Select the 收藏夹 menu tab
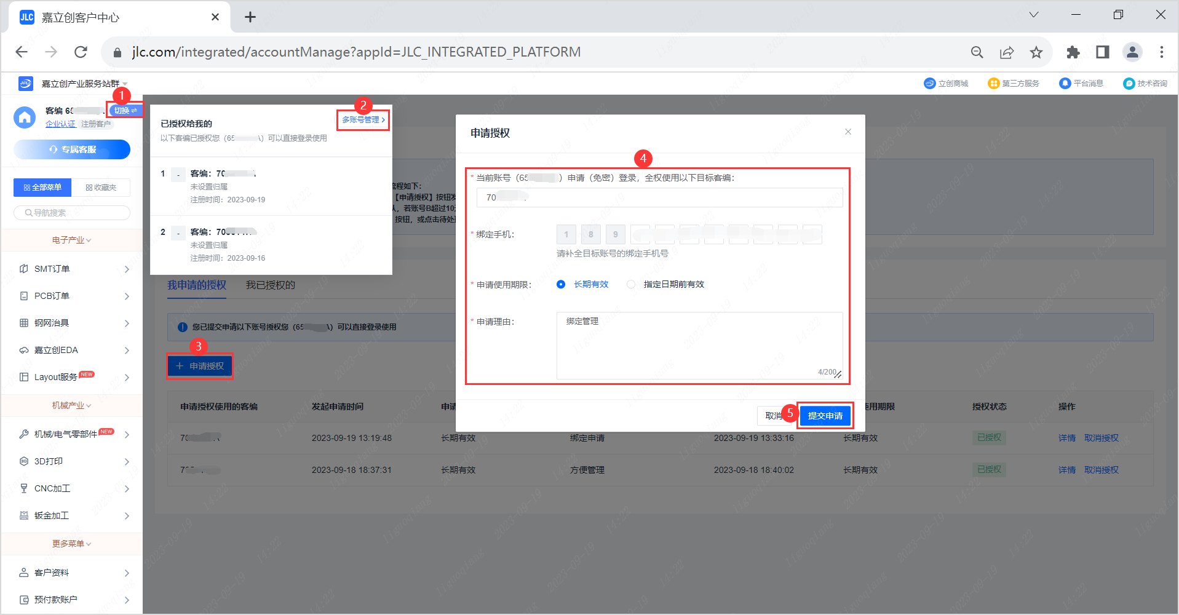The height and width of the screenshot is (615, 1179). click(101, 188)
